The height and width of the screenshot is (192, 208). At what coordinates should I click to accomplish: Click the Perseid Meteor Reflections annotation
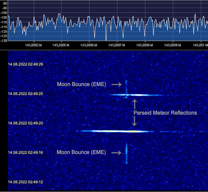165,113
